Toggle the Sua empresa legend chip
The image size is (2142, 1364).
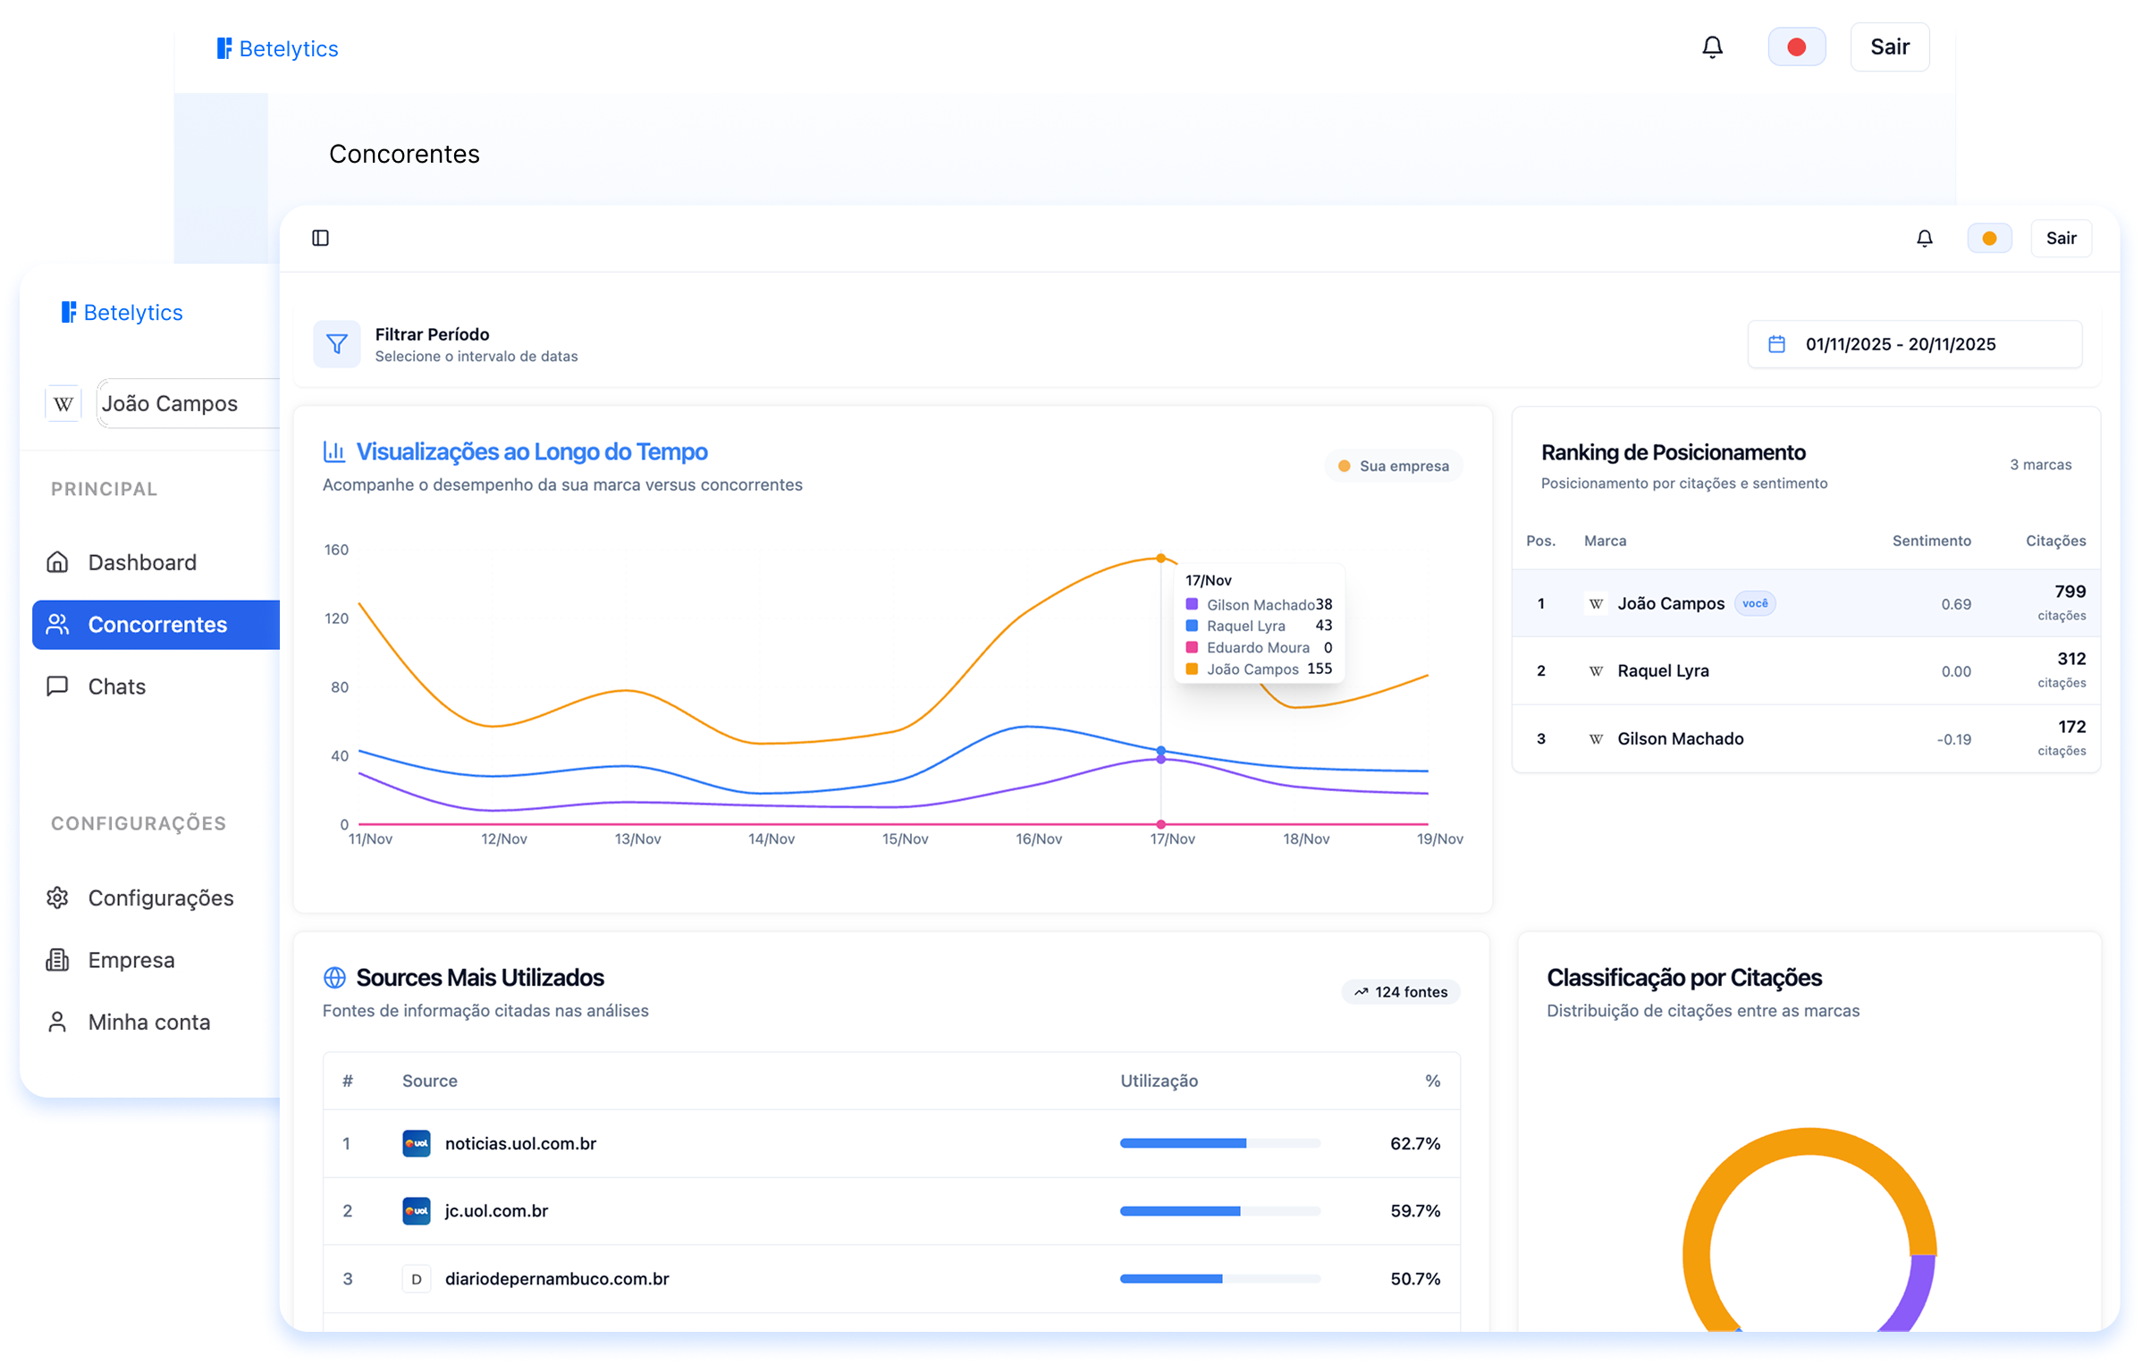click(x=1394, y=466)
